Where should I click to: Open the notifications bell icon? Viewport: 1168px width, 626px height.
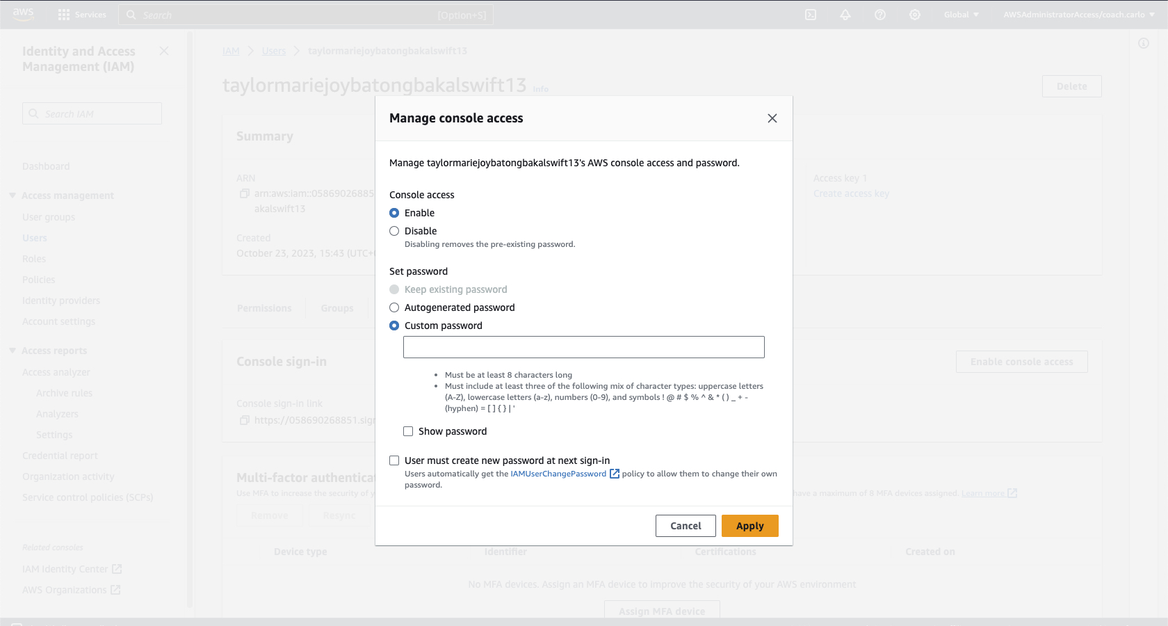coord(845,15)
